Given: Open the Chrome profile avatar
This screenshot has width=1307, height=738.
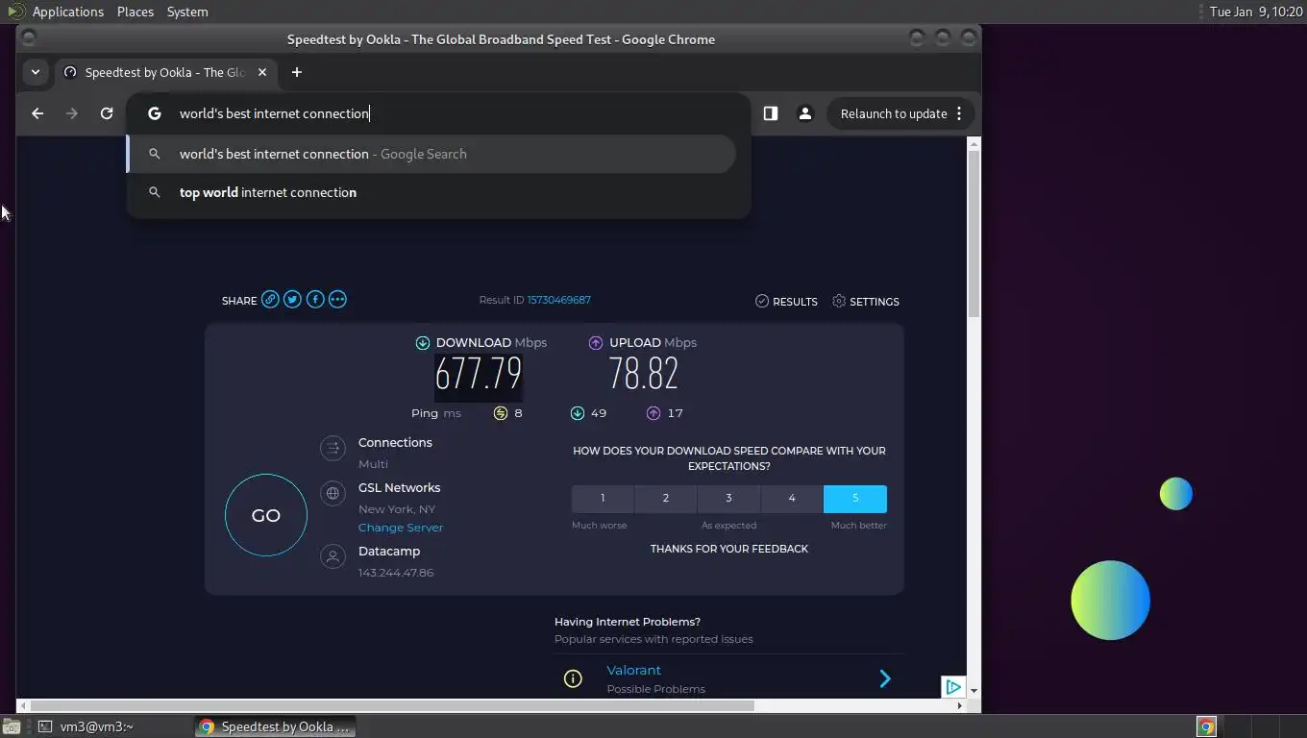Looking at the screenshot, I should coord(805,113).
